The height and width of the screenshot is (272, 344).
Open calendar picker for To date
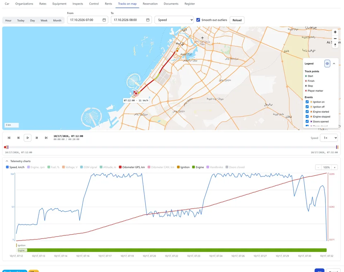tap(148, 20)
